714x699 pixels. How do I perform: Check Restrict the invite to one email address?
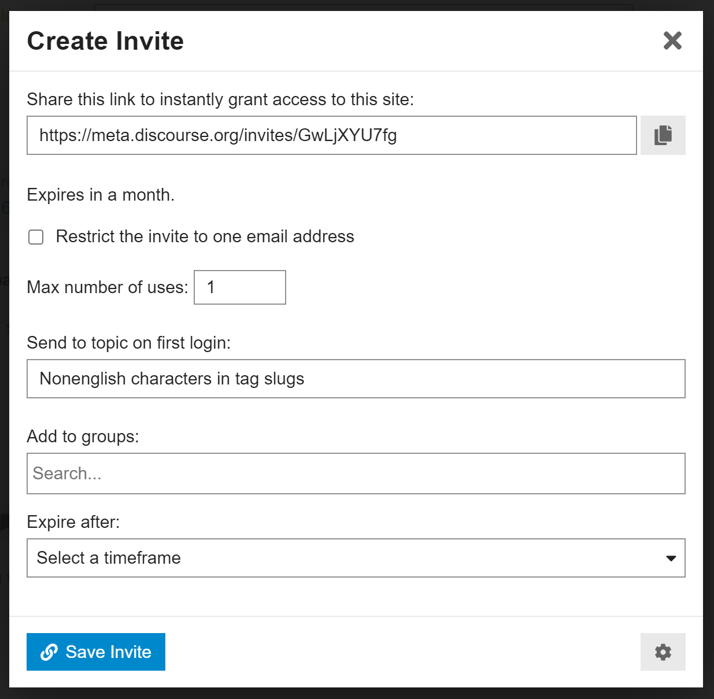tap(35, 236)
